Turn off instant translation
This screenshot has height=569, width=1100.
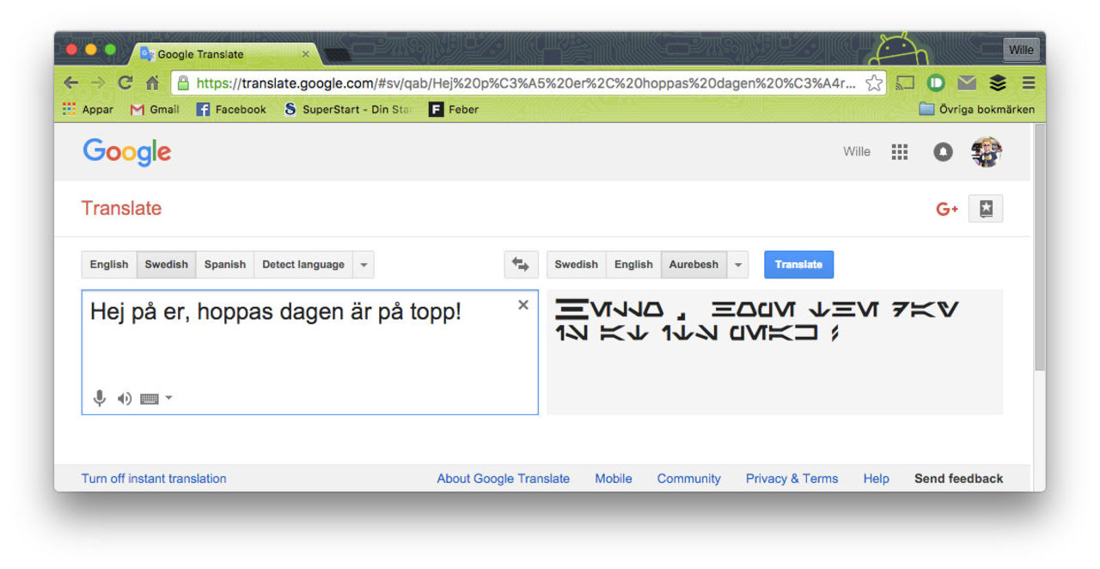[x=153, y=478]
